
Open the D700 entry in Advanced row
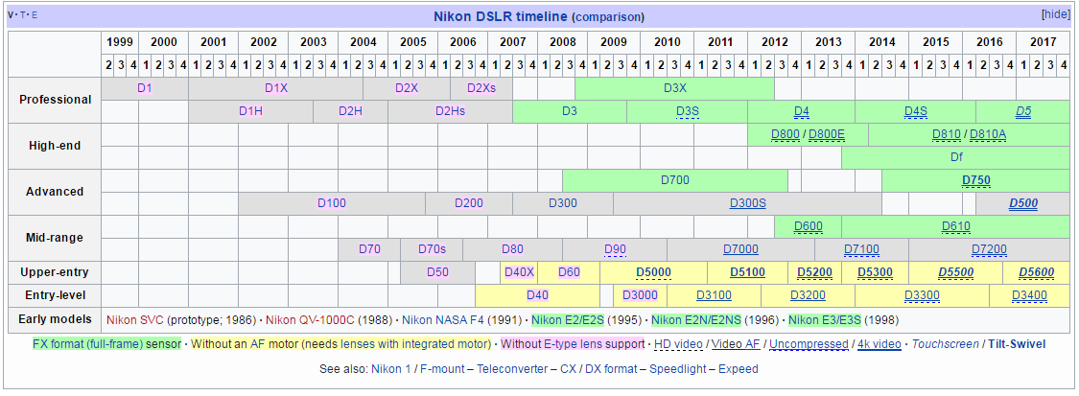click(x=674, y=180)
